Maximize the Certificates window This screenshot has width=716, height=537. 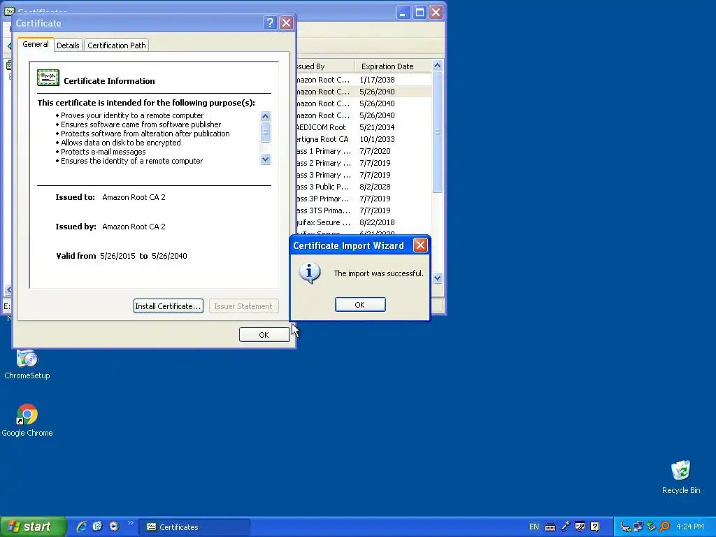click(x=420, y=13)
